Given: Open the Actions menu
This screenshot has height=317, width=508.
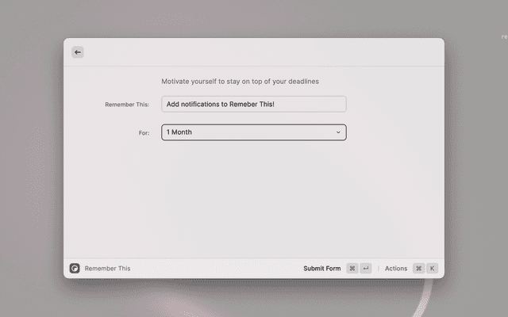Looking at the screenshot, I should tap(395, 269).
